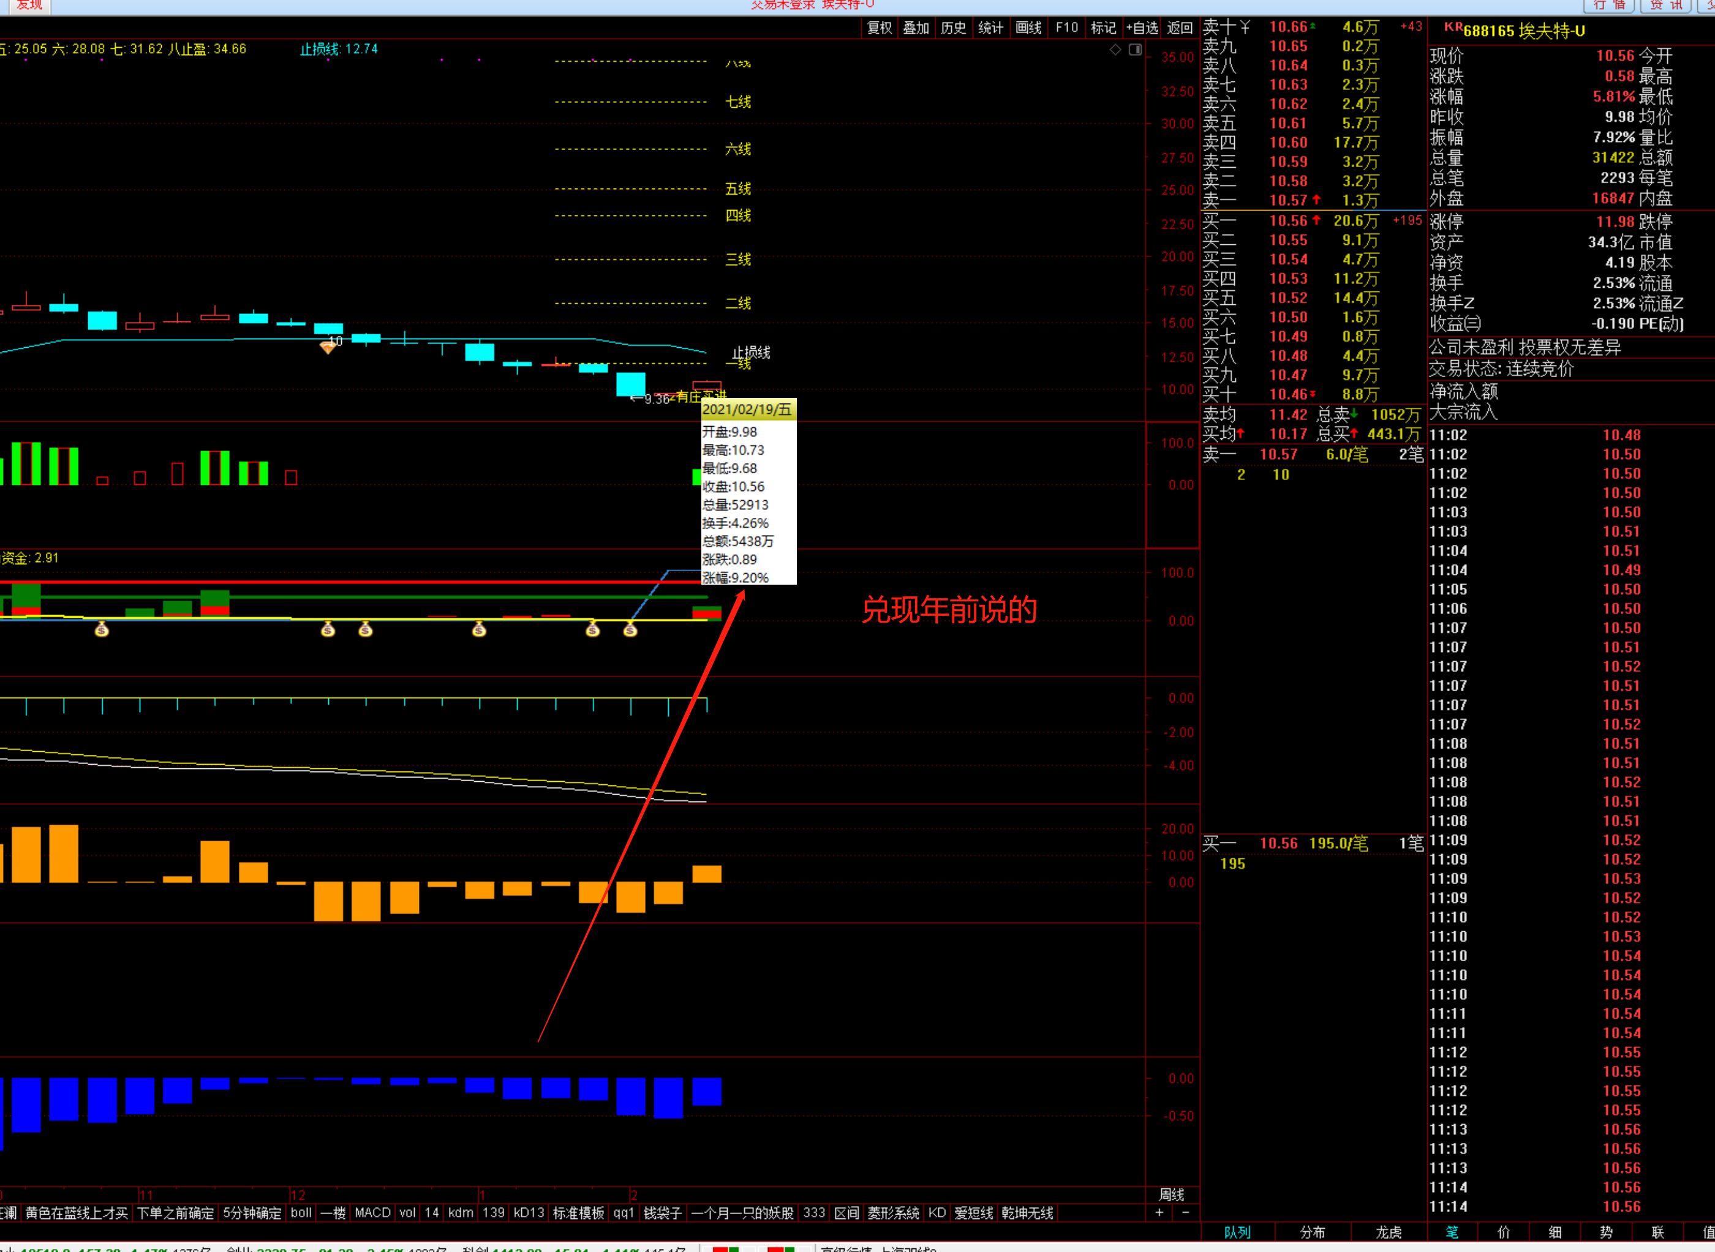Open the 复权 adjustment menu
The width and height of the screenshot is (1715, 1252).
pyautogui.click(x=880, y=28)
